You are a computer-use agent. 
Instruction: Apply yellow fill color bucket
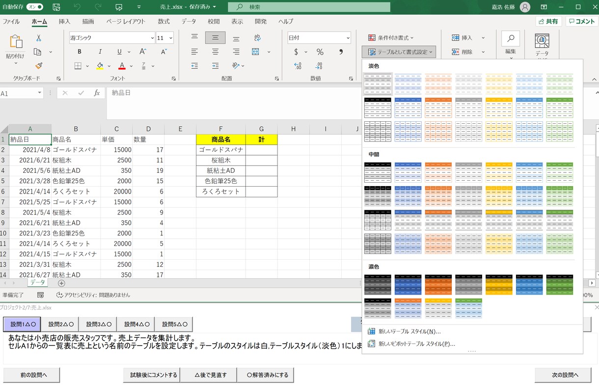pyautogui.click(x=100, y=66)
